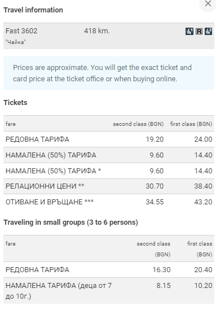Select НАМАЛЕНА (50%) ТАРИФА * row
Screen dimensions: 216x310
tap(109, 171)
